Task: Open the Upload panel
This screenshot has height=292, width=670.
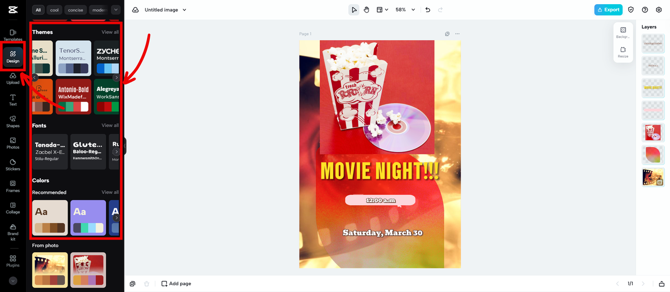Action: click(x=13, y=78)
